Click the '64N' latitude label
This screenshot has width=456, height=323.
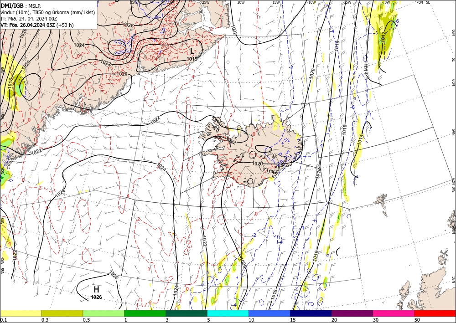tap(453, 132)
